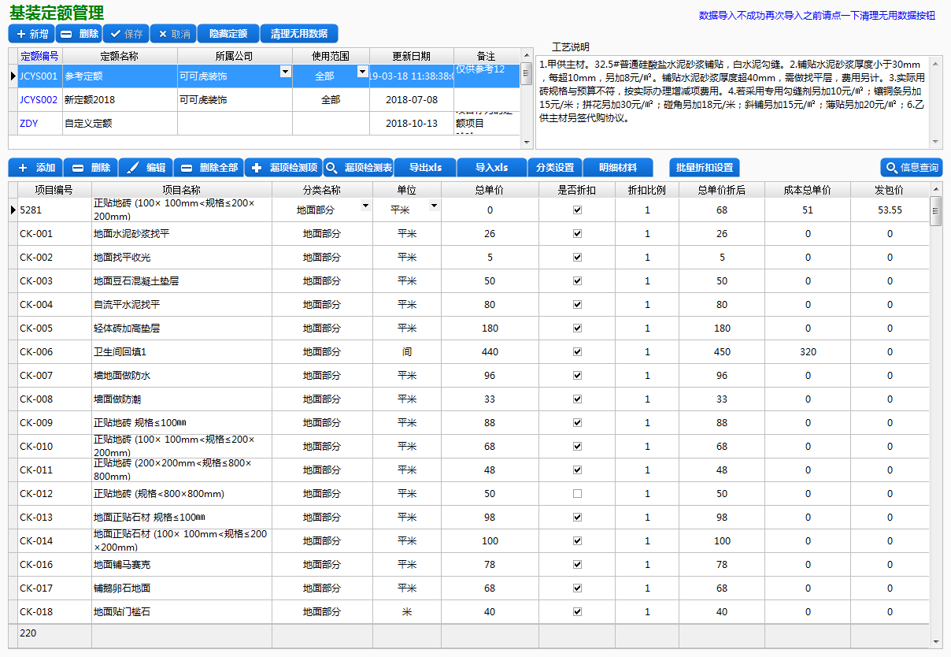Uncheck 是否折扣 for CK-009
Screen dimensions: 951x657
(x=577, y=423)
